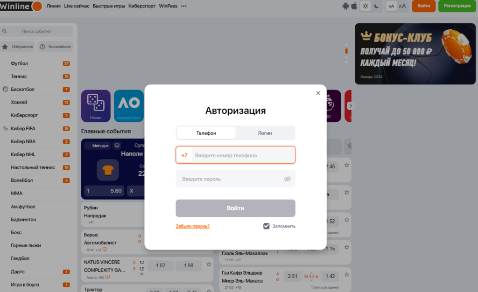Select the orange banner slider dot
478x292 pixels.
point(346,51)
